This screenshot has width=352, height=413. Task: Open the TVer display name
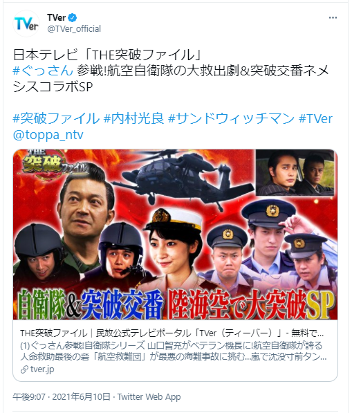[x=56, y=18]
